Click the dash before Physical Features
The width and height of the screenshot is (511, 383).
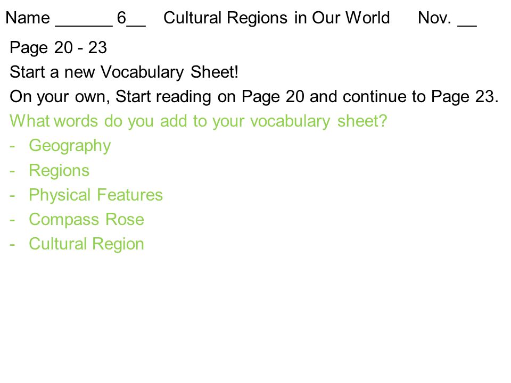tap(12, 196)
